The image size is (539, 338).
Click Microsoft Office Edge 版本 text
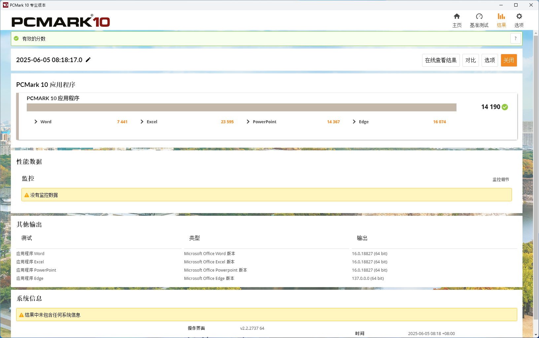click(209, 278)
